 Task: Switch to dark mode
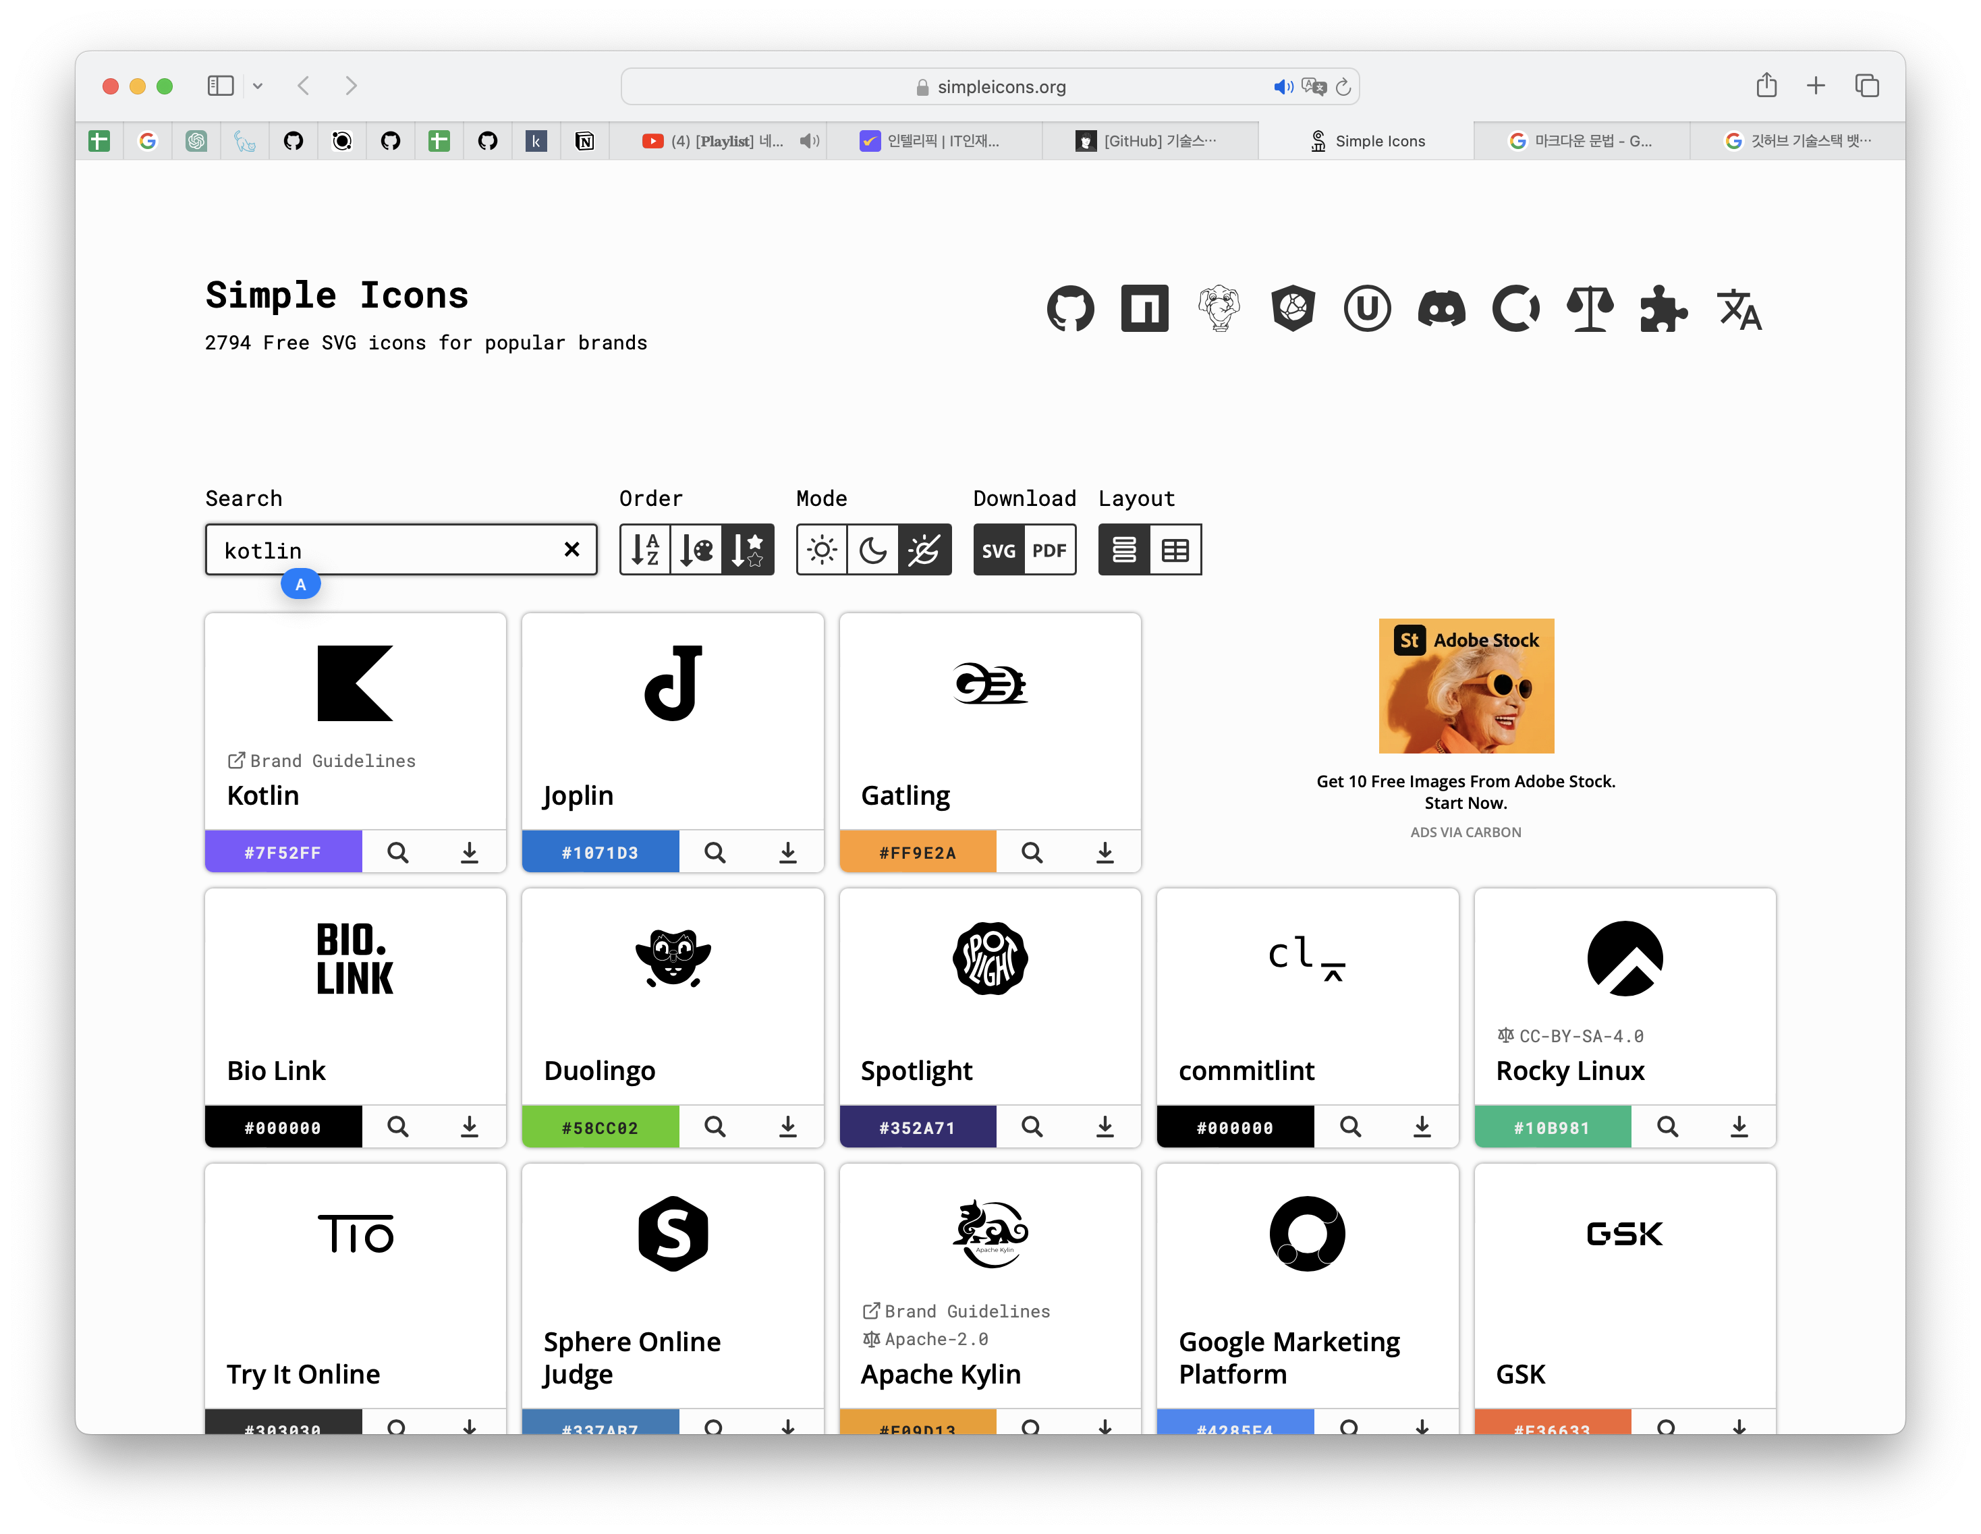874,549
